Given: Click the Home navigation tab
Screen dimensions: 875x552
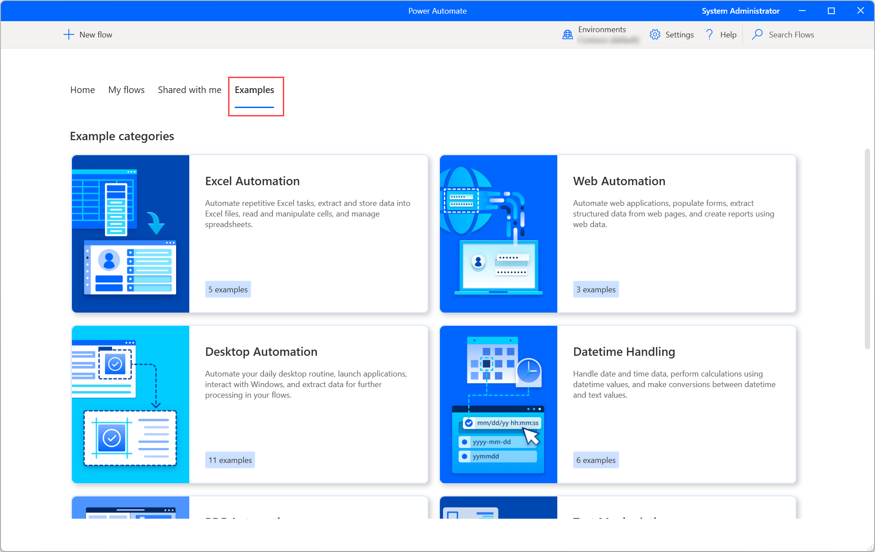Looking at the screenshot, I should pyautogui.click(x=82, y=90).
